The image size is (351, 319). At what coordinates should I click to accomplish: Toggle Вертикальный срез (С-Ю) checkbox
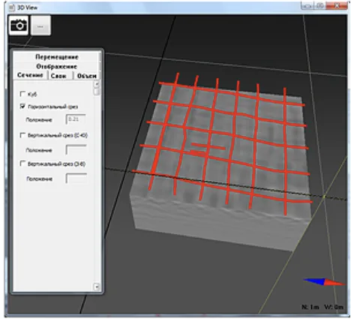[22, 135]
